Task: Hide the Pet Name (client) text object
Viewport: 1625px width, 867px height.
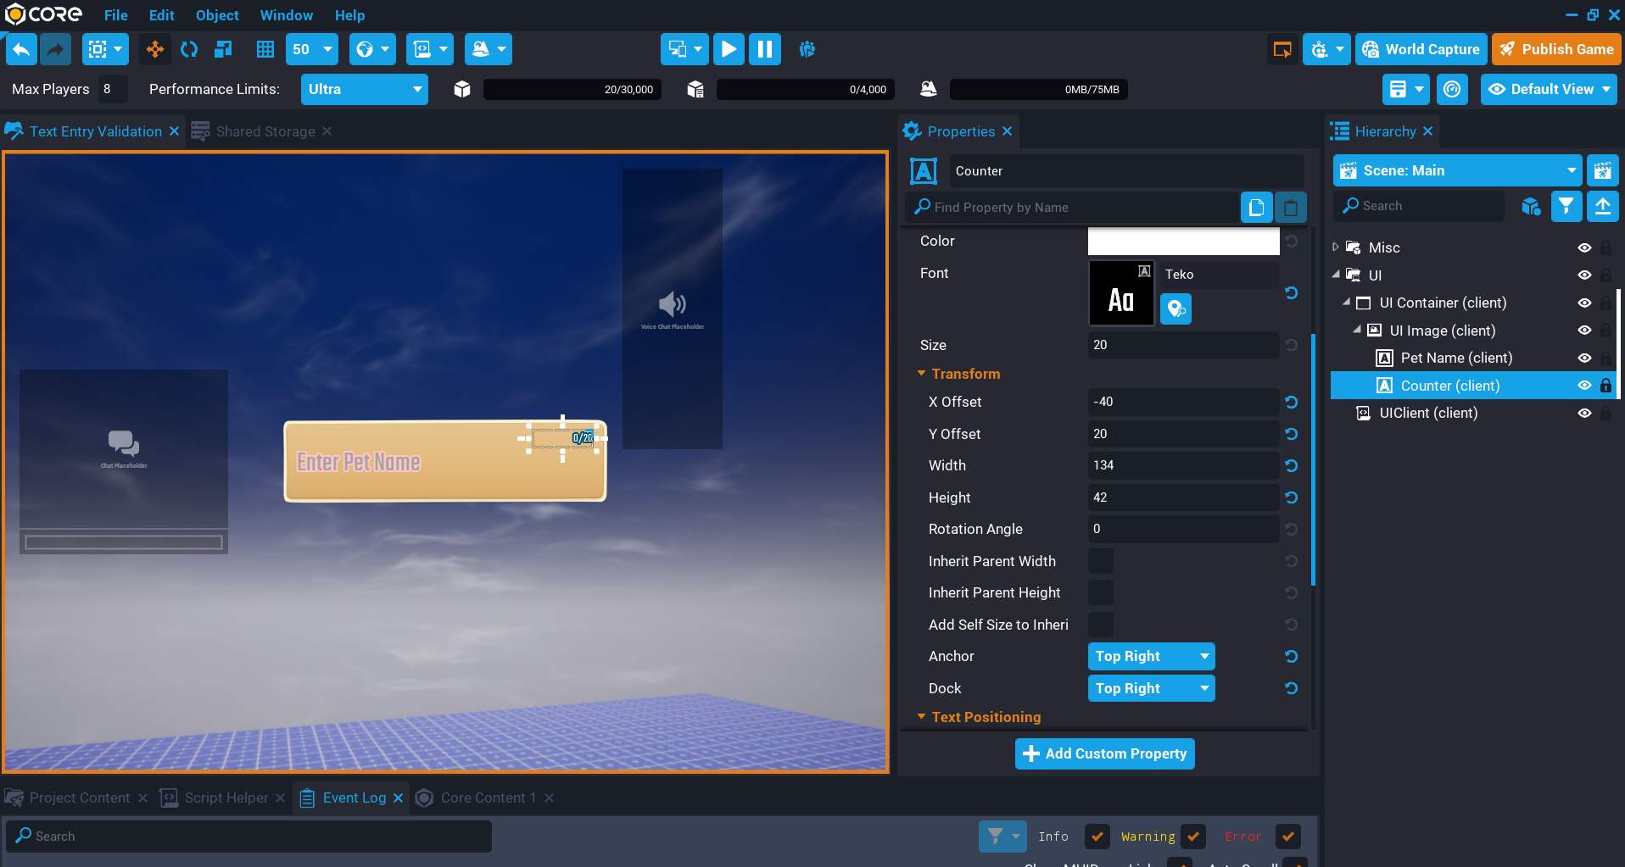Action: [1585, 358]
